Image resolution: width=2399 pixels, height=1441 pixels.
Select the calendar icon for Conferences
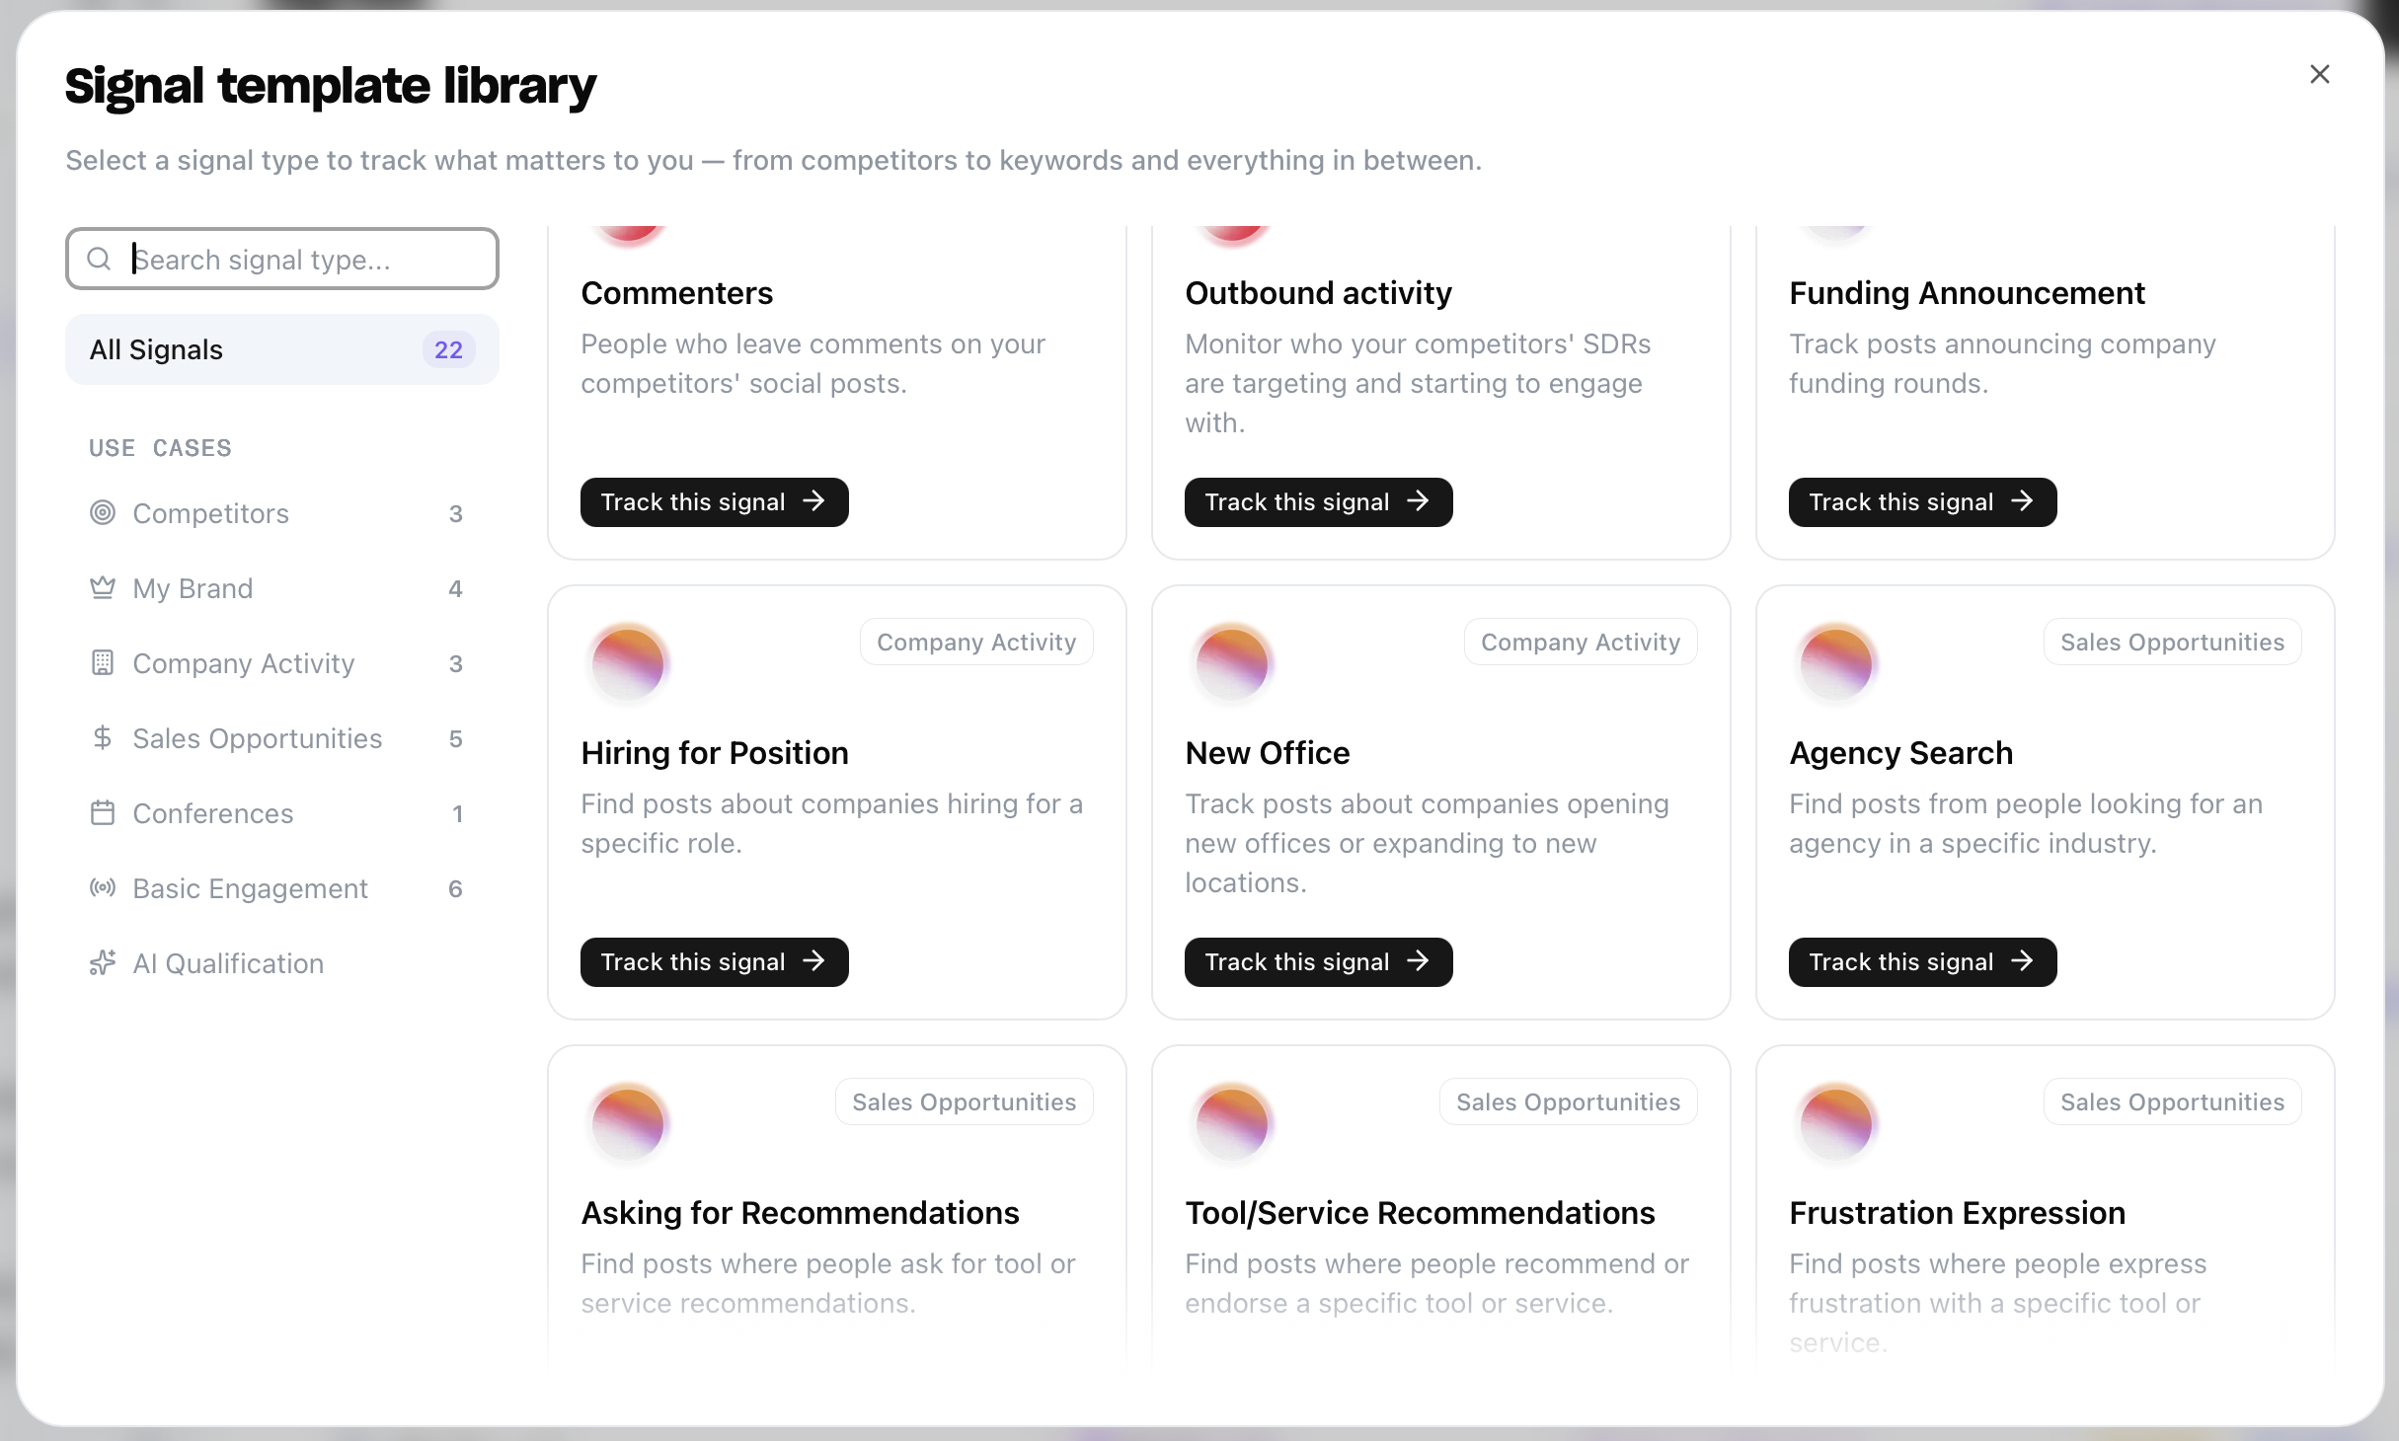pyautogui.click(x=103, y=813)
